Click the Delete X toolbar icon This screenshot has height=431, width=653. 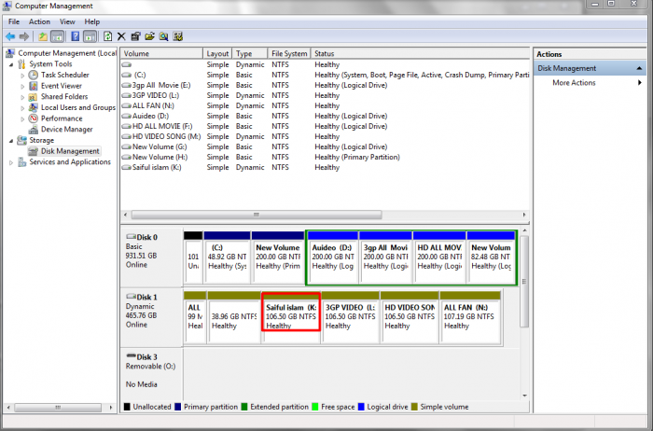click(121, 36)
